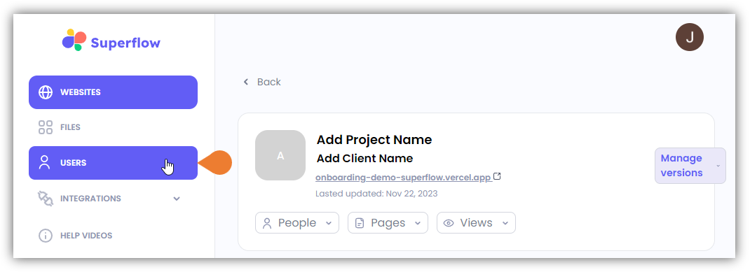The height and width of the screenshot is (272, 750).
Task: Expand the Integrations chevron
Action: click(177, 199)
